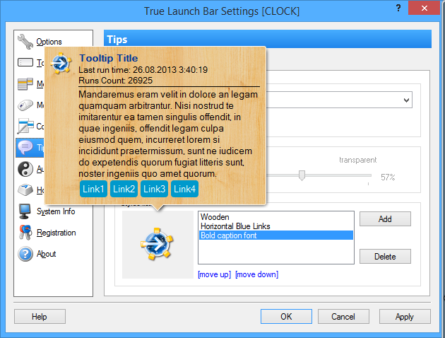Select Horizontal Blue Links style
Screen dimensions: 445x338
(235, 226)
